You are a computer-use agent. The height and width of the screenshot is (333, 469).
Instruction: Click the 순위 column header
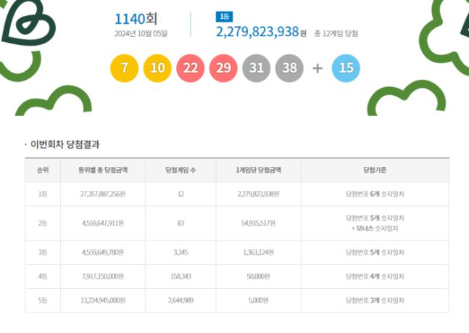click(44, 170)
